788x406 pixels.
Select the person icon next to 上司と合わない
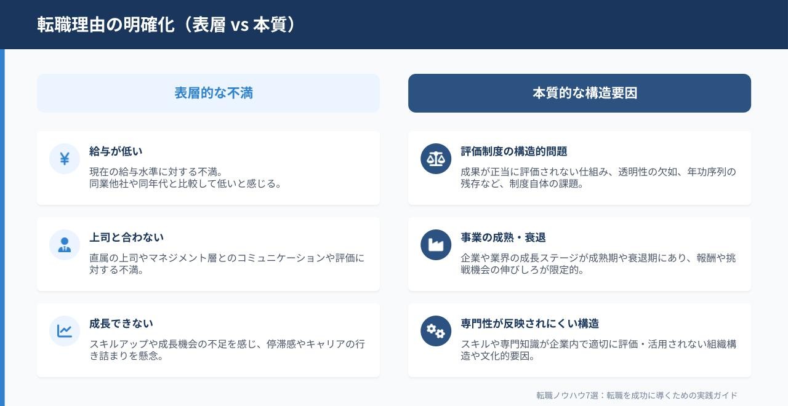click(x=65, y=245)
